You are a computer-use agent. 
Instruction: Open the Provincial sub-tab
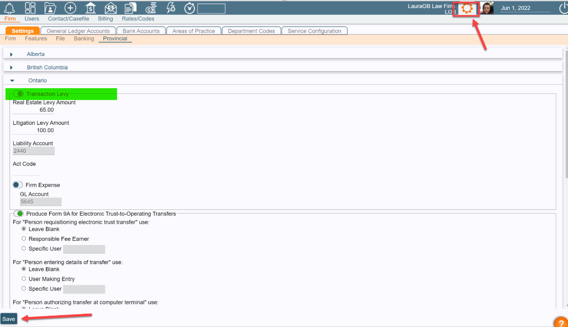pos(115,38)
